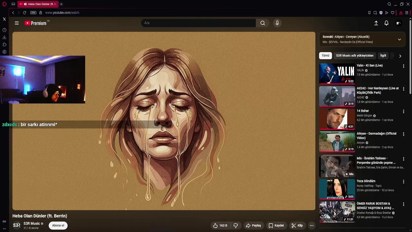The width and height of the screenshot is (412, 232).
Task: Select the Tümü filter chip
Action: coord(325,55)
